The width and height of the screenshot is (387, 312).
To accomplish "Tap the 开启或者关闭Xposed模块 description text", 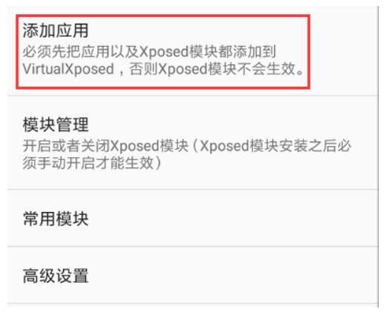I will pyautogui.click(x=105, y=146).
